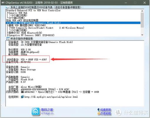Click the VID = 058F PID = 6387 text
150x118 pixels.
(x=34, y=60)
